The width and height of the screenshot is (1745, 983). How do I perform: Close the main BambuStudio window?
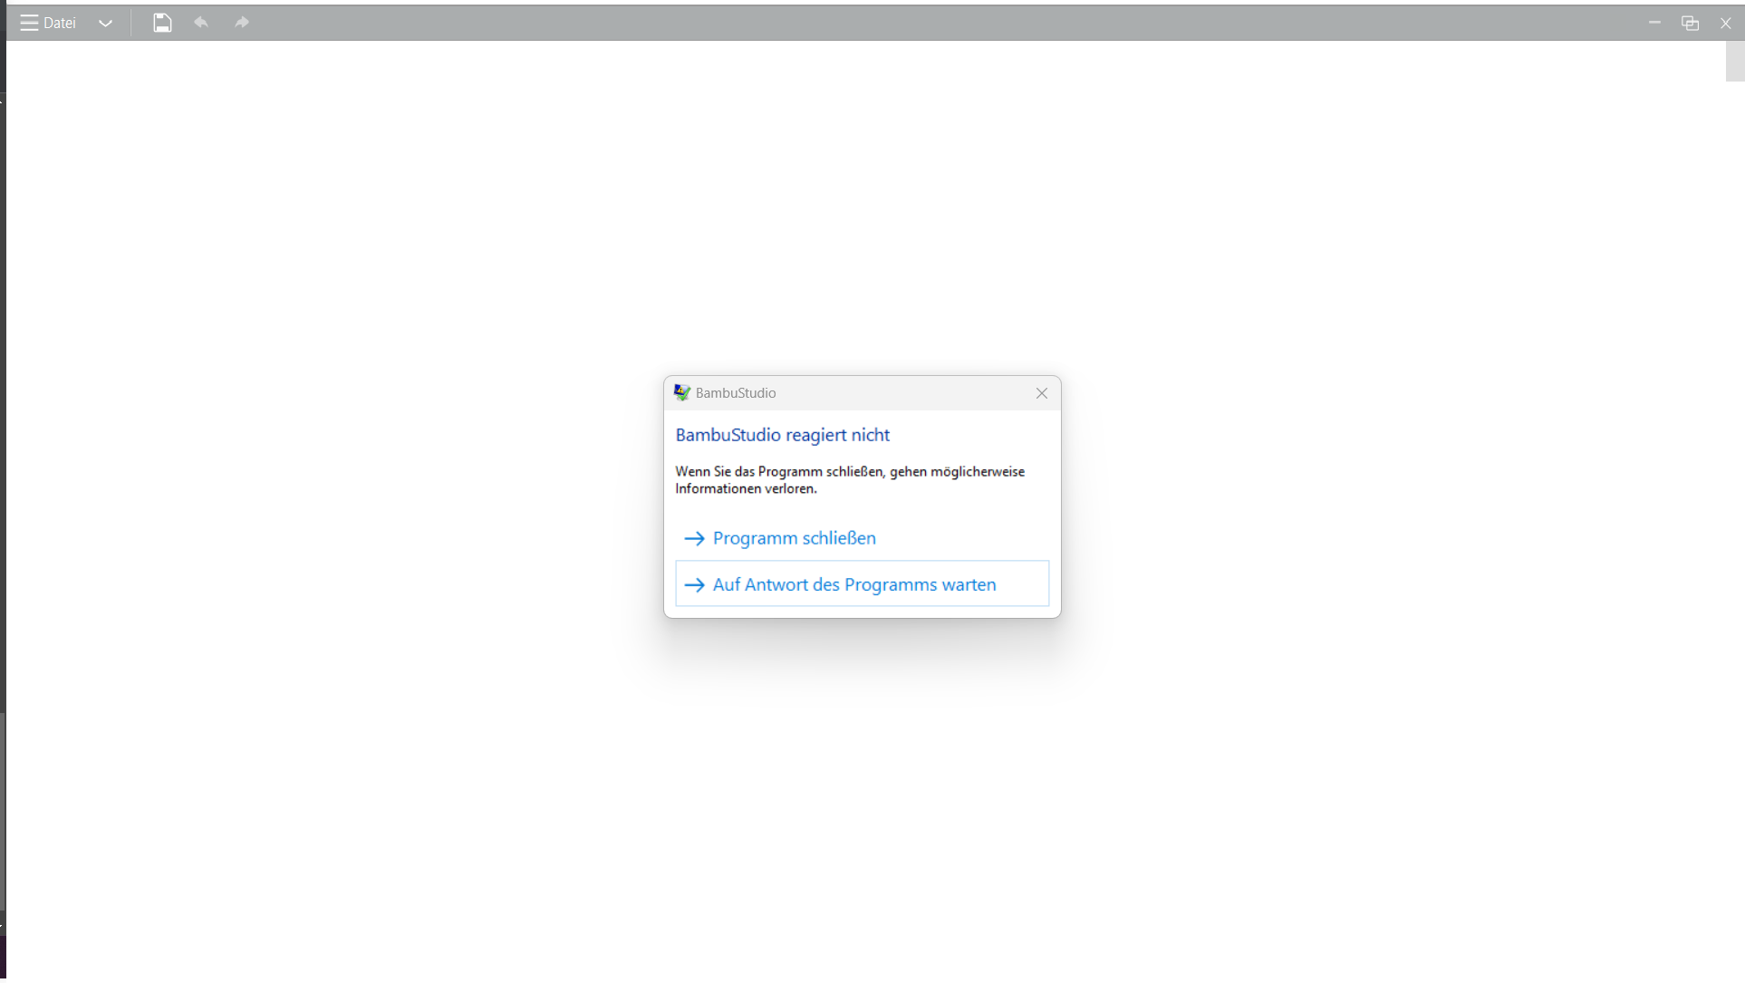click(x=1727, y=23)
